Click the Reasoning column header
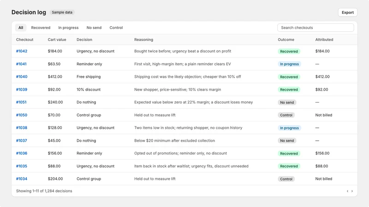This screenshot has width=369, height=207. point(143,40)
